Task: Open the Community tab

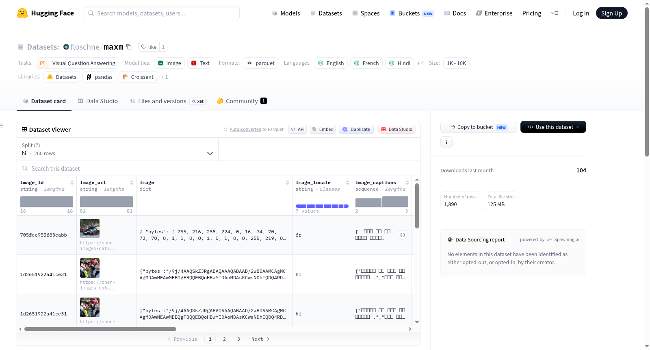Action: [242, 101]
